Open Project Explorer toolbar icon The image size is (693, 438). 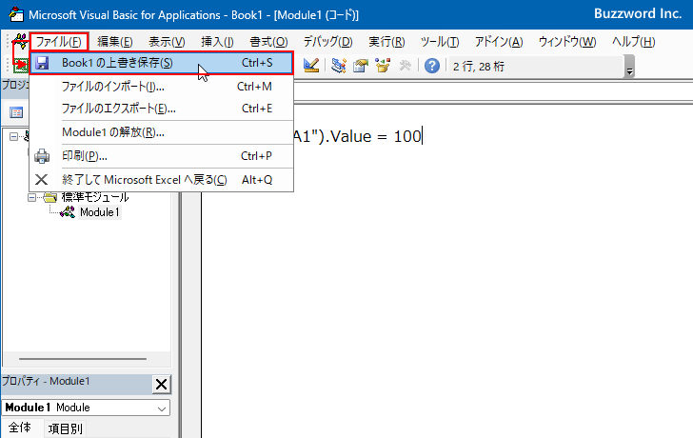coord(339,66)
